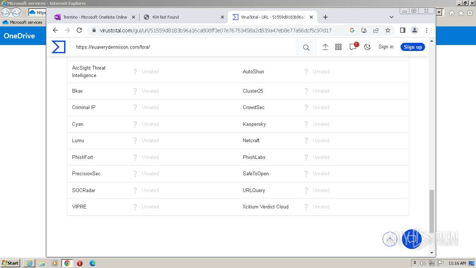Viewport: 476px width, 268px height.
Task: Close the OneNote Online tab
Action: 134,17
